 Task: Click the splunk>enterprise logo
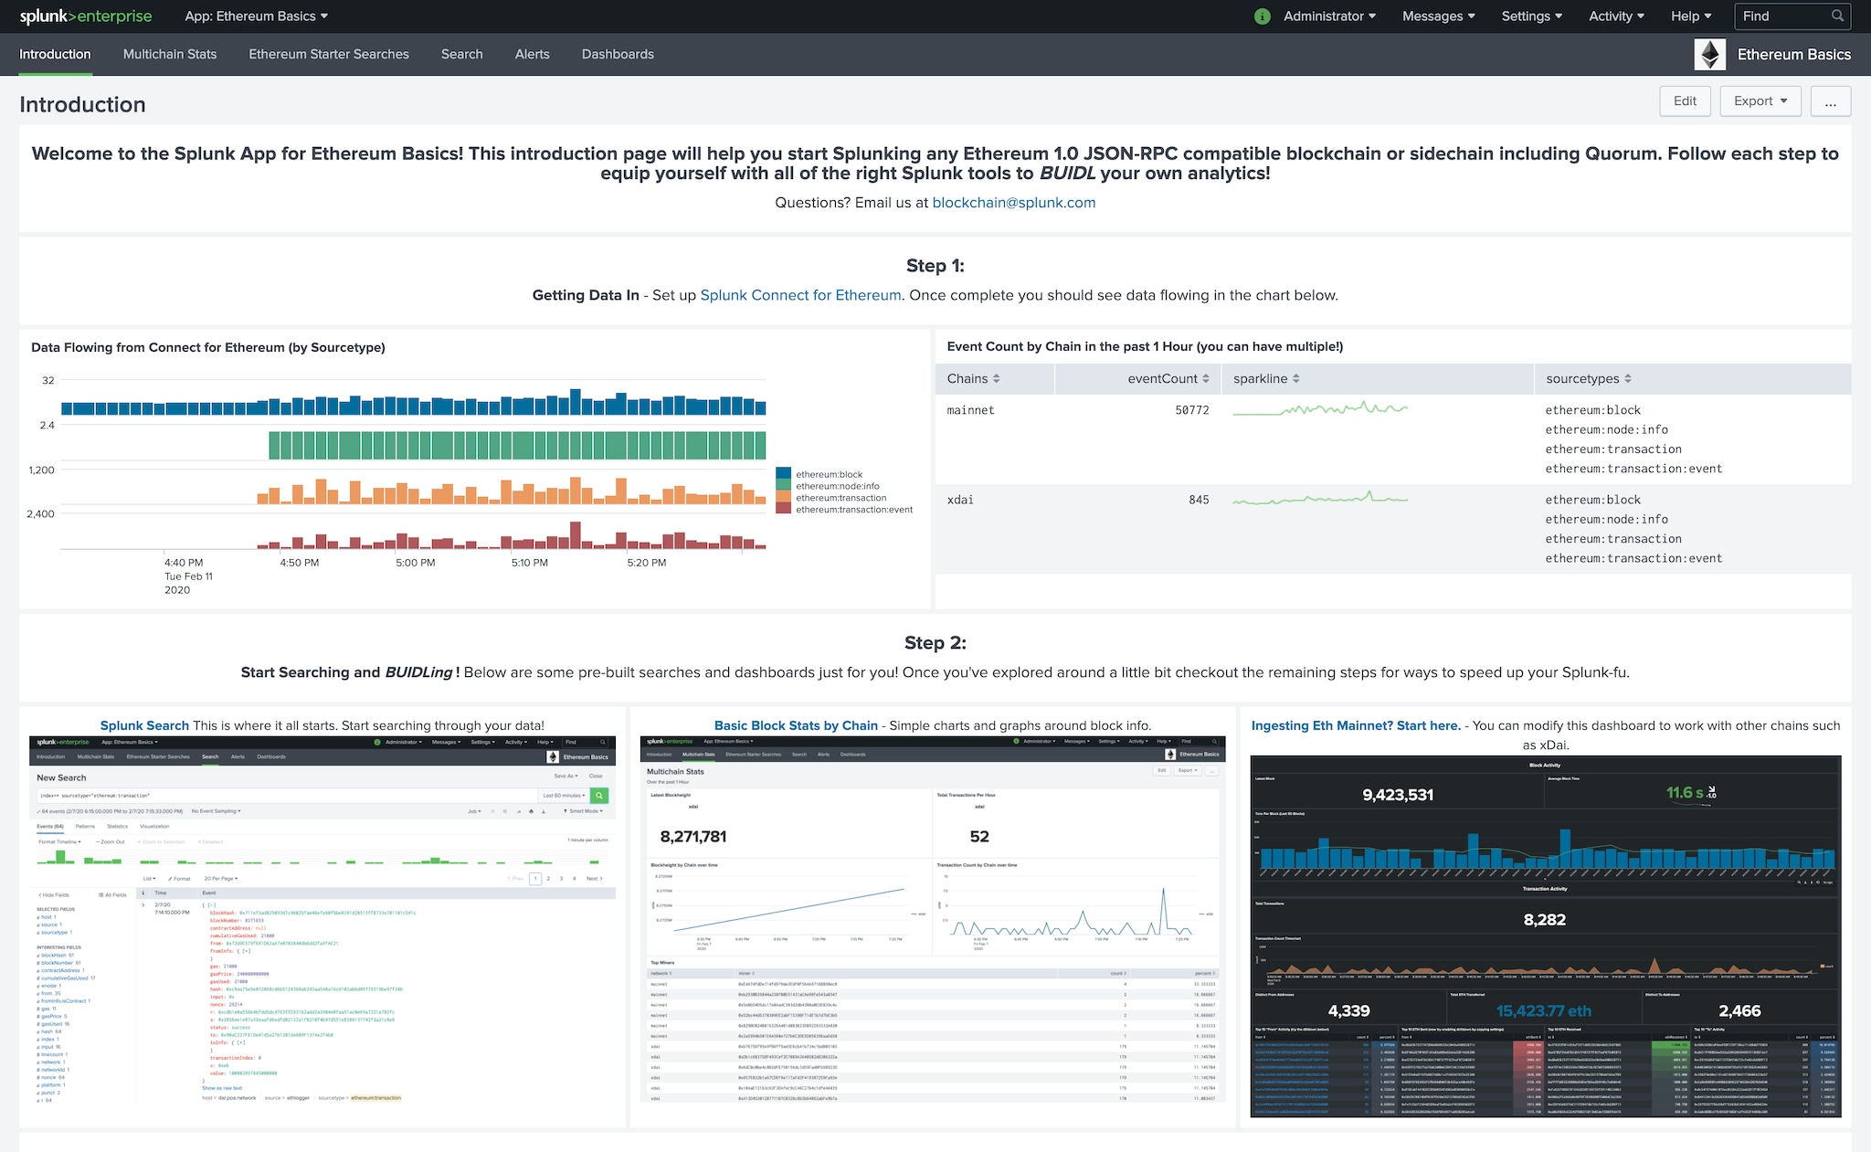(x=86, y=16)
